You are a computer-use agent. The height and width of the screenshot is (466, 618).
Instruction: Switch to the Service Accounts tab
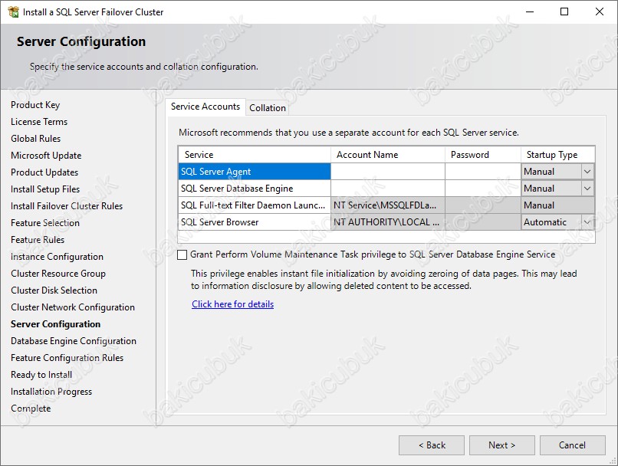pyautogui.click(x=205, y=107)
